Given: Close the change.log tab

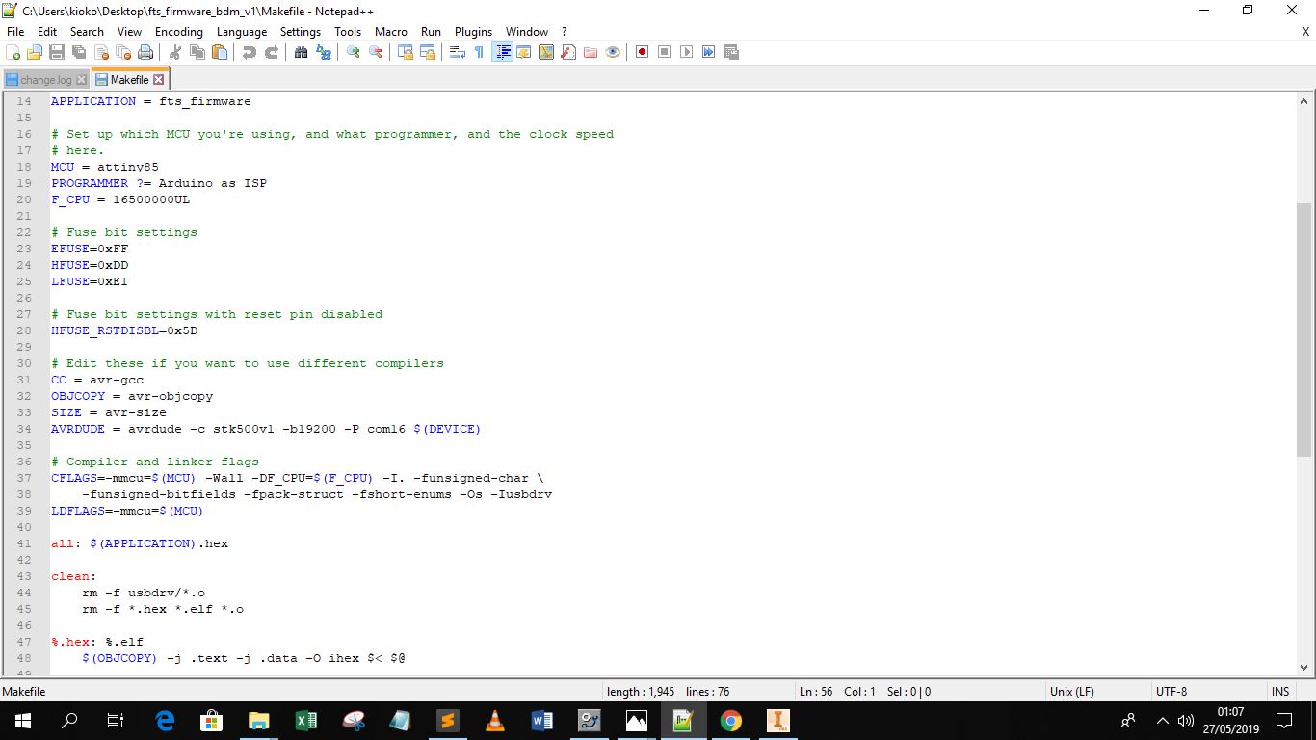Looking at the screenshot, I should tap(81, 80).
